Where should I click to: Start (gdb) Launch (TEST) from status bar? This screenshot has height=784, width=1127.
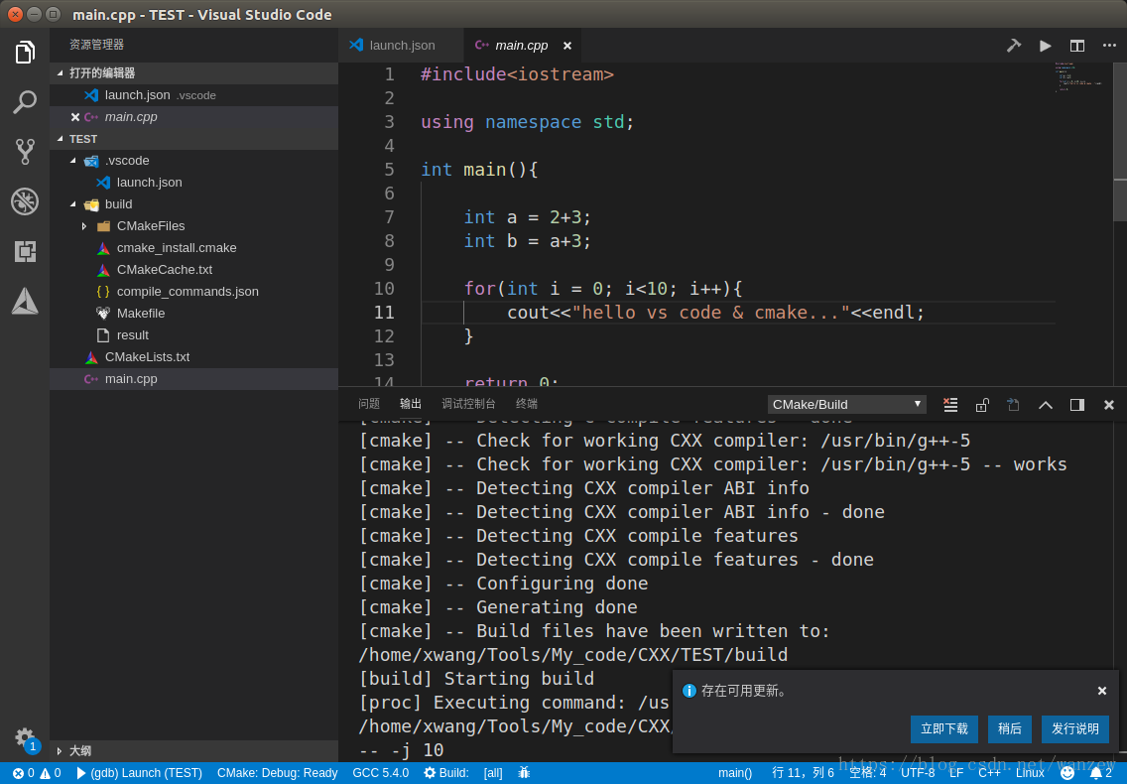pos(140,773)
